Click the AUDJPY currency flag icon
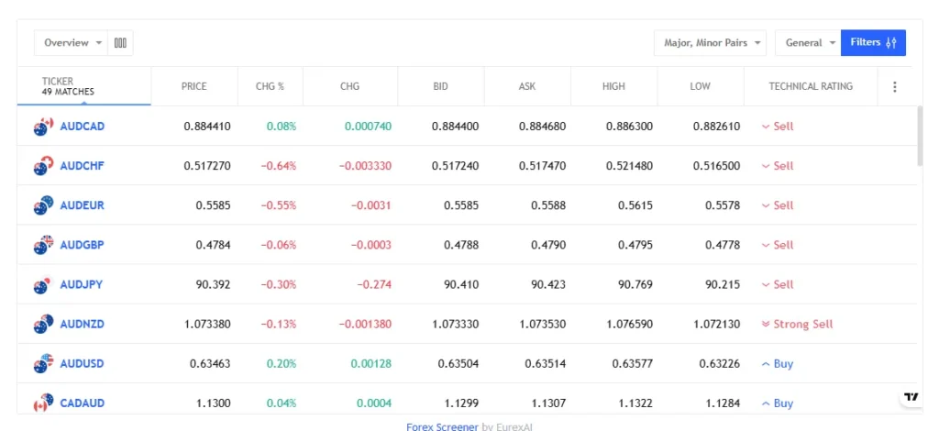 pyautogui.click(x=43, y=284)
